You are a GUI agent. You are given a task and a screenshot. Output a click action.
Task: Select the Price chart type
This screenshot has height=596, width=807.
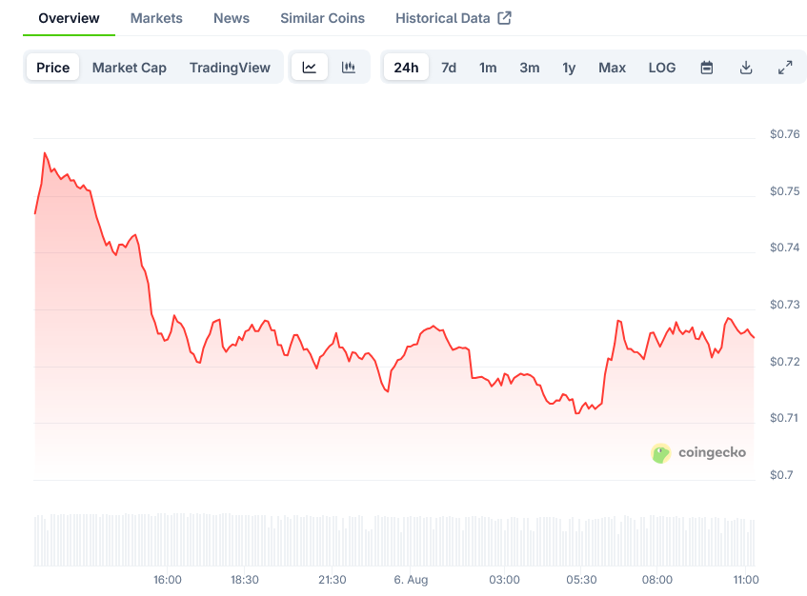pos(53,68)
